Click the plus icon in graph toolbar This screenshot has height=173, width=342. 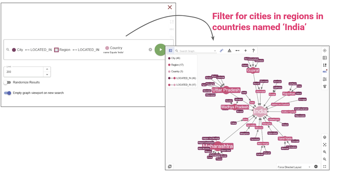246,51
